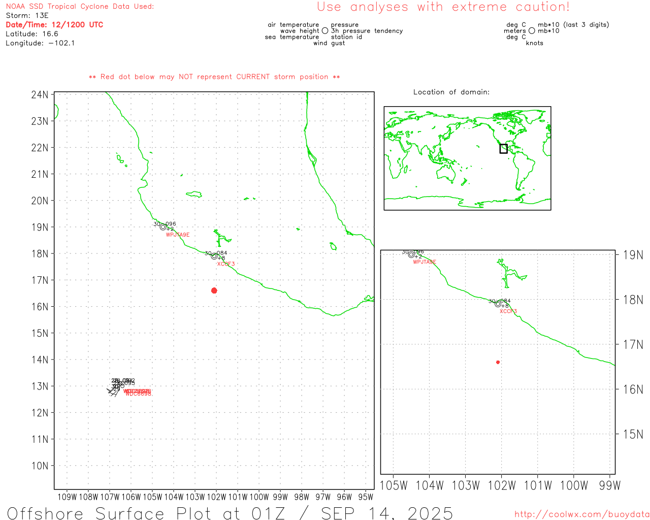
Task: Click the 'Date/Time: 12/1200 UTC' label
Action: pos(54,25)
